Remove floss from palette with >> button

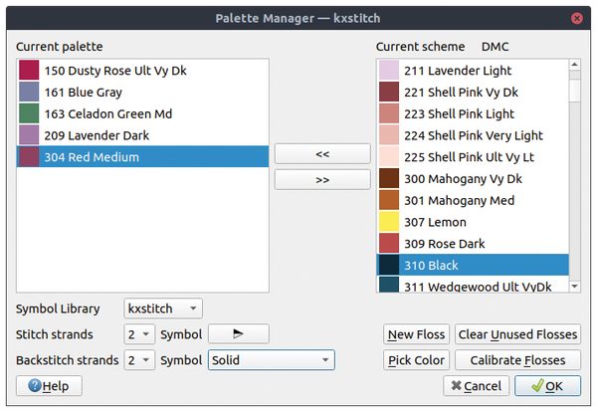click(x=322, y=179)
